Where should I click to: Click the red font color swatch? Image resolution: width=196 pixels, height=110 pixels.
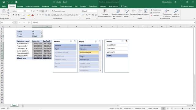click(32, 15)
